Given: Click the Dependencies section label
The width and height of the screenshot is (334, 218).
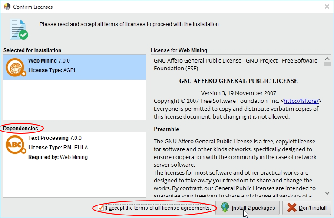Looking at the screenshot, I should (x=21, y=128).
